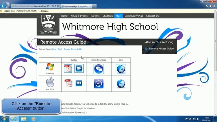Show hidden tray icons arrow
Viewport: 217px width, 122px height.
coord(183,119)
